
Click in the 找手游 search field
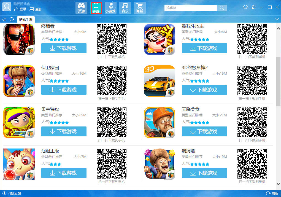click(x=190, y=8)
